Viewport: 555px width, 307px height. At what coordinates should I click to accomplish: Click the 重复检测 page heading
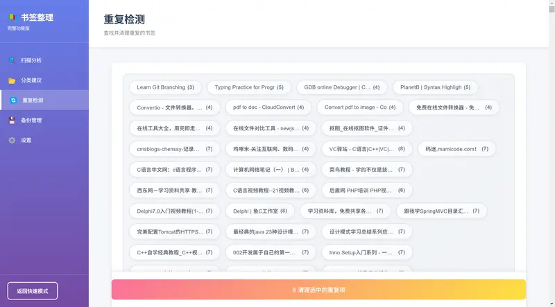tap(124, 19)
